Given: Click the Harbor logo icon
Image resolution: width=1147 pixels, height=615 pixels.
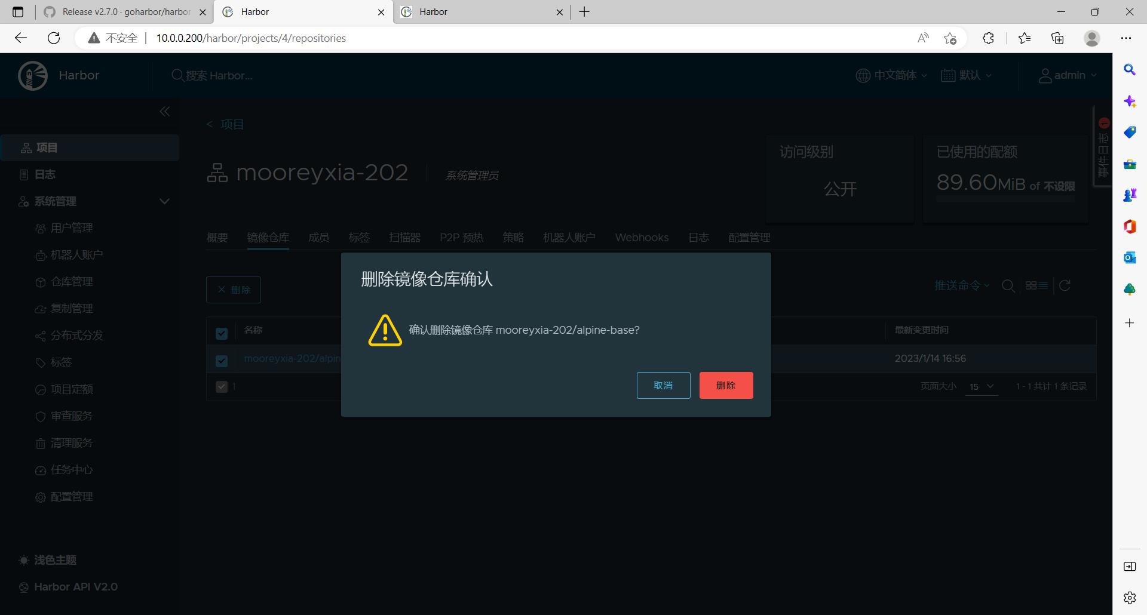Looking at the screenshot, I should (33, 75).
